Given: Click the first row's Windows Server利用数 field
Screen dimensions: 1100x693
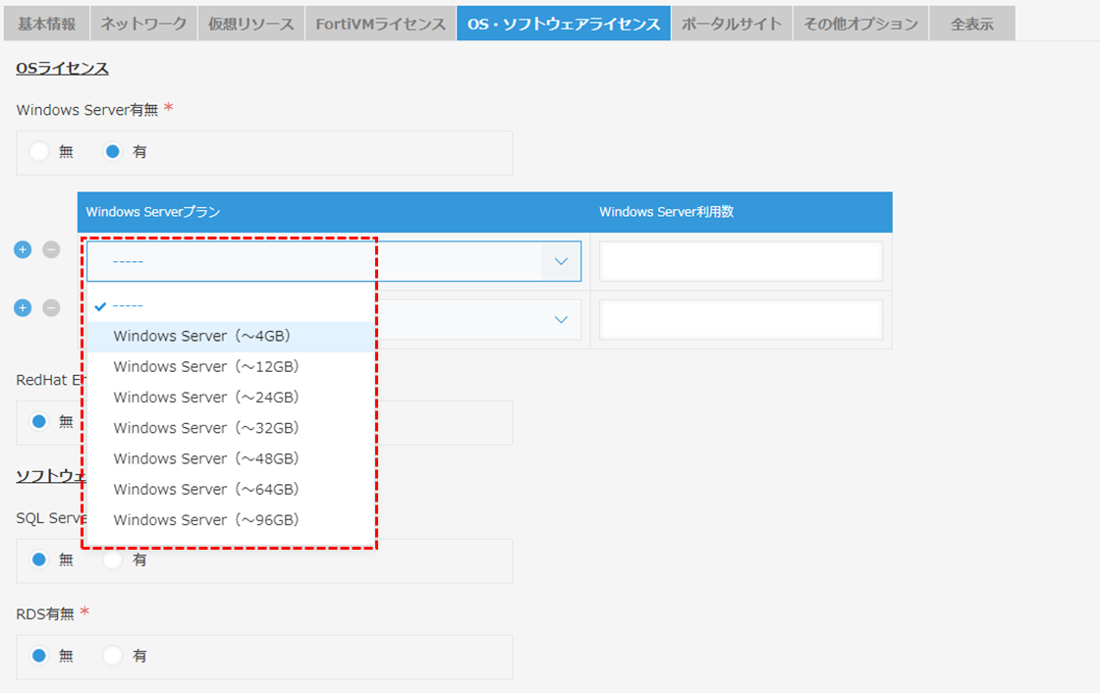Looking at the screenshot, I should [x=741, y=262].
